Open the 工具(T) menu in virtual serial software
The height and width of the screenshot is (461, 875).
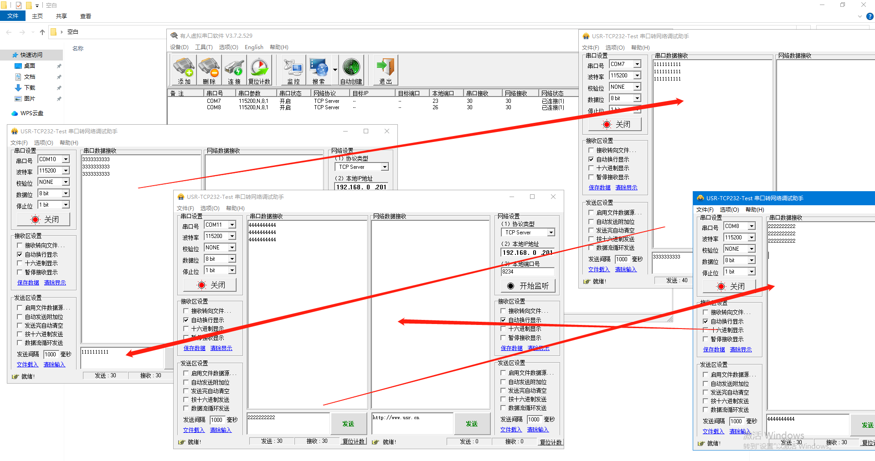point(204,47)
